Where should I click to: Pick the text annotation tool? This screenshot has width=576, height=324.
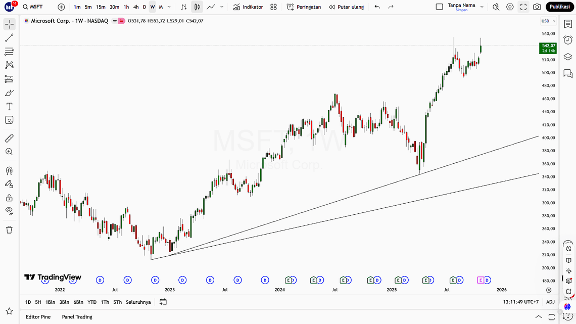click(9, 107)
